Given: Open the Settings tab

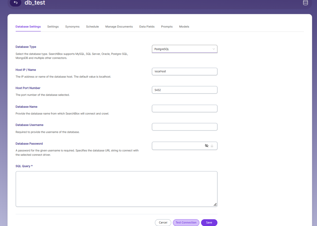Looking at the screenshot, I should 53,27.
